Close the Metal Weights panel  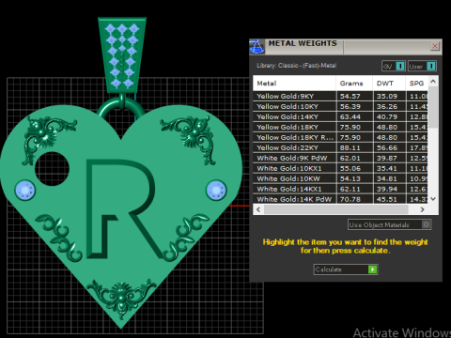click(435, 46)
